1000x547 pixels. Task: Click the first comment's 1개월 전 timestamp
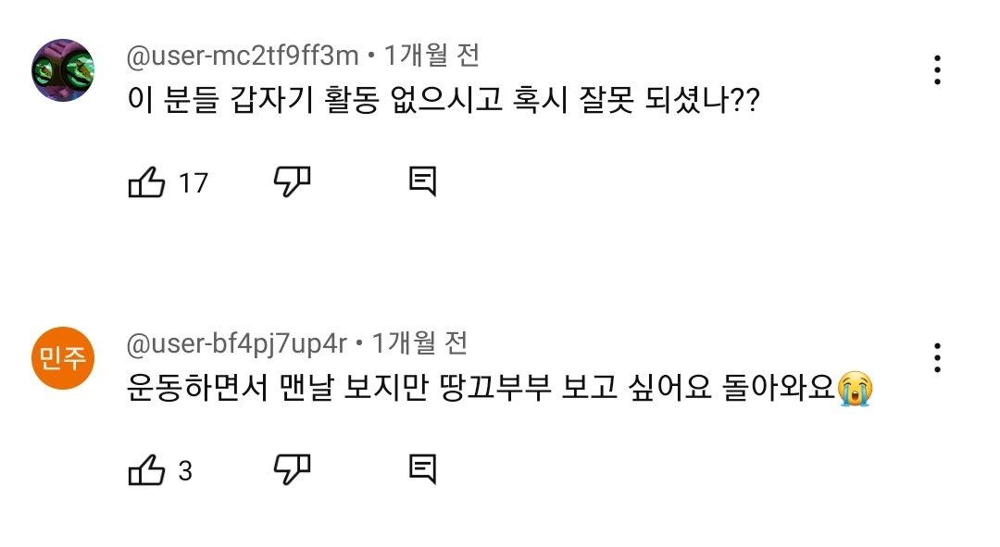431,56
